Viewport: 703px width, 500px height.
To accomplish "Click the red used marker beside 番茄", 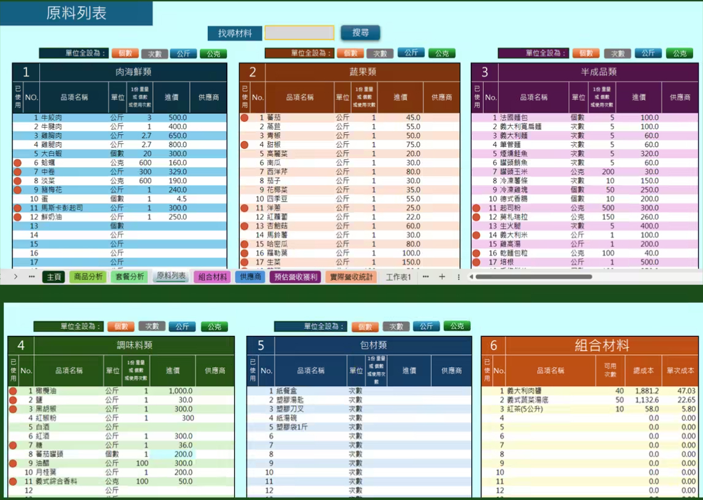I will [x=245, y=118].
